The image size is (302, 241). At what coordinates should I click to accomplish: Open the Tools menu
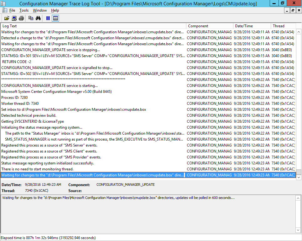coord(24,10)
